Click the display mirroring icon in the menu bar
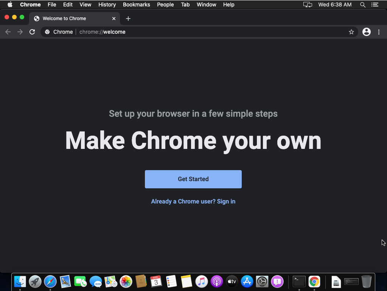This screenshot has height=291, width=387. [308, 5]
